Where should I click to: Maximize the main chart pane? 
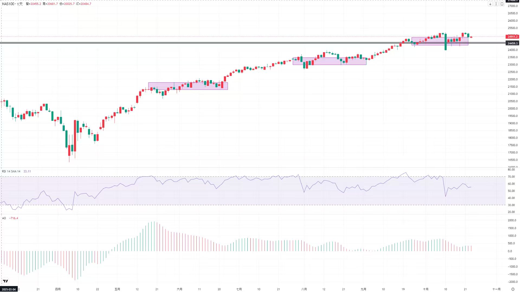(502, 4)
